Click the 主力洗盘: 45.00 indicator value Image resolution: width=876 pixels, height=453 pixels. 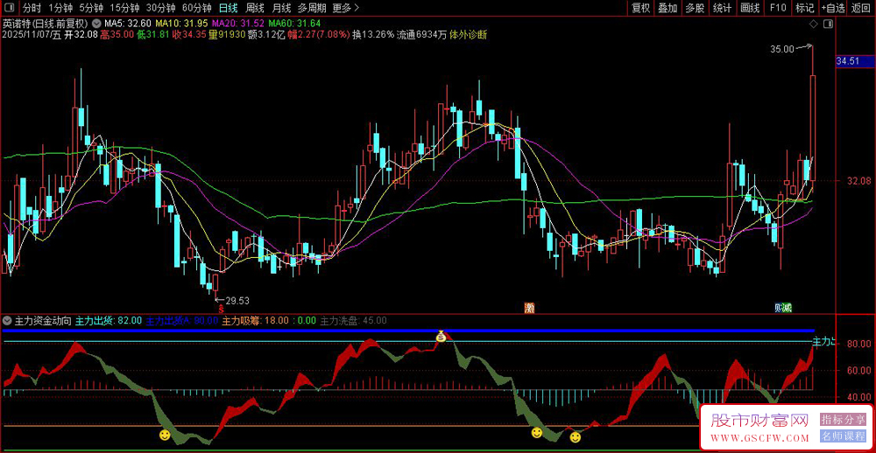tap(354, 321)
